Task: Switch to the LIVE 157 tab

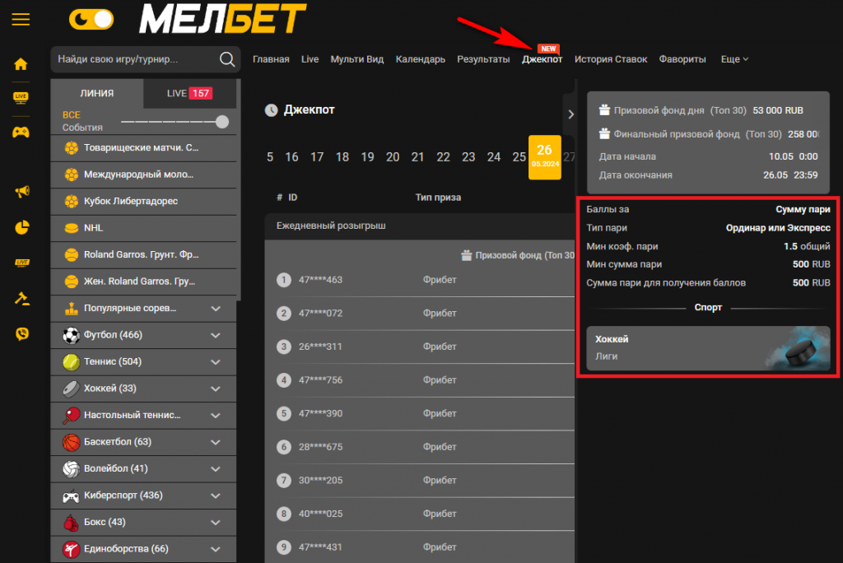Action: click(x=189, y=93)
